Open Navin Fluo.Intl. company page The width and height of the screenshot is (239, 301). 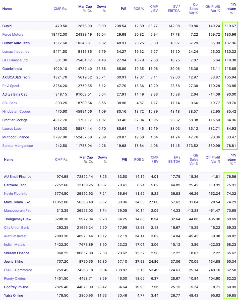(16, 194)
